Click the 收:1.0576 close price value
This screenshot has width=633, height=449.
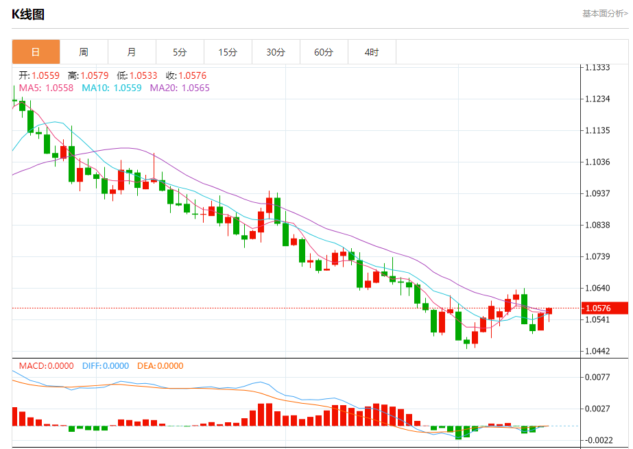[x=186, y=75]
